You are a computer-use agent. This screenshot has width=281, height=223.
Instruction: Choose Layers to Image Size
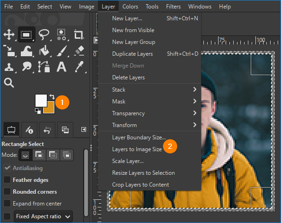pos(149,149)
